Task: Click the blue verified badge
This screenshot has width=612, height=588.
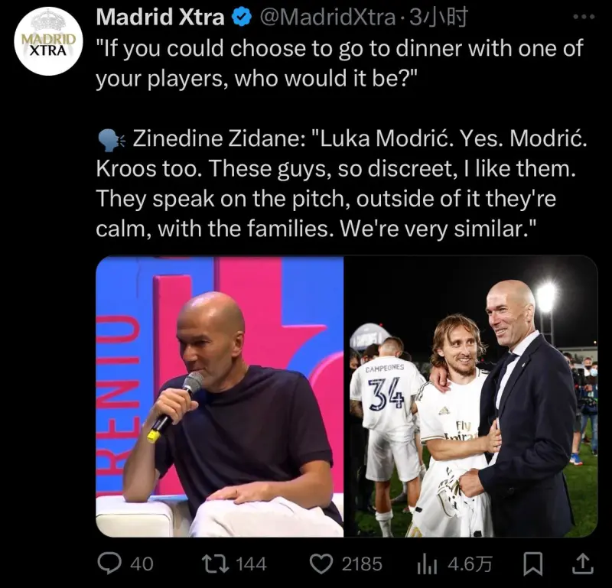Action: pos(242,18)
